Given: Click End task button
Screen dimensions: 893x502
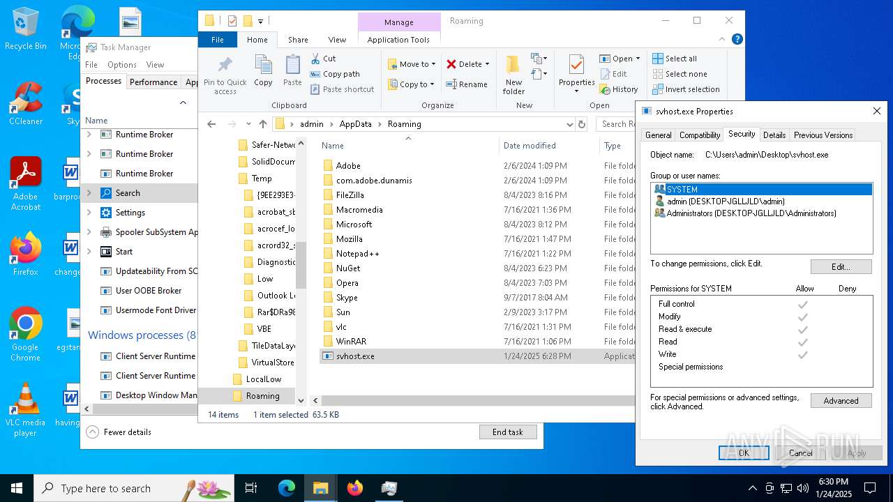Looking at the screenshot, I should click(x=508, y=432).
